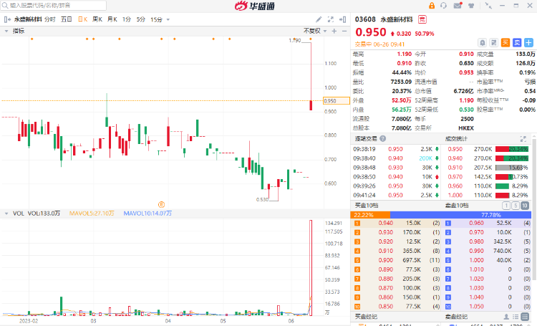Open the mail messages icon

458,6
